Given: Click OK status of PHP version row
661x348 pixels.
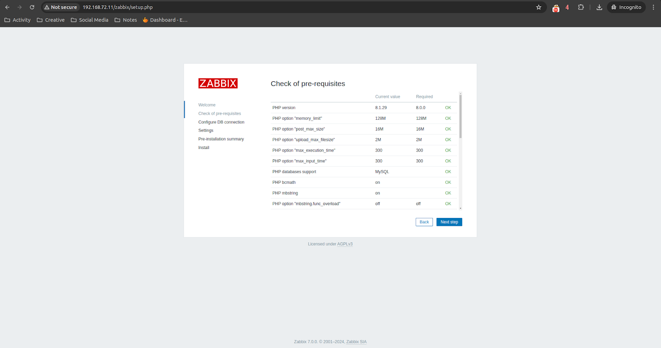Looking at the screenshot, I should [x=448, y=108].
